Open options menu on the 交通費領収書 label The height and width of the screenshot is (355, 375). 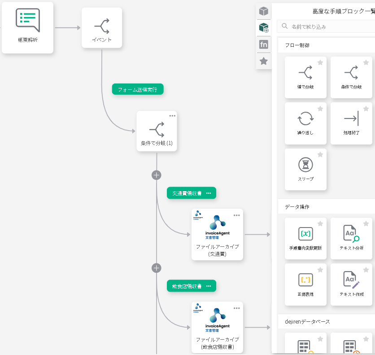pos(209,193)
